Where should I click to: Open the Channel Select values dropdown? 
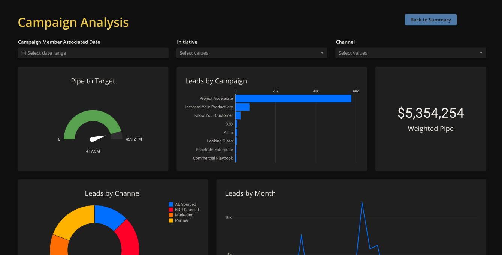pyautogui.click(x=411, y=53)
